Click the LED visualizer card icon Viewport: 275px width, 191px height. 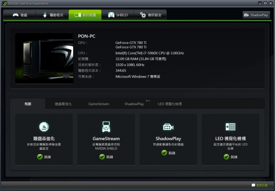[230, 126]
